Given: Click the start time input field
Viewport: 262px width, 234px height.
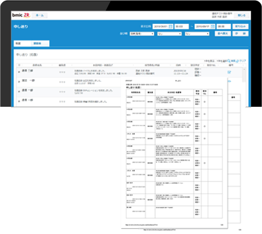Looking at the screenshot, I should (x=181, y=26).
